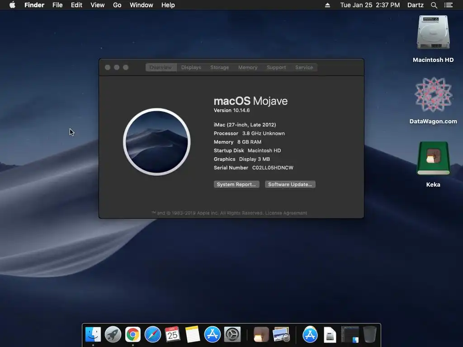Click the Software Update... button

coord(290,184)
